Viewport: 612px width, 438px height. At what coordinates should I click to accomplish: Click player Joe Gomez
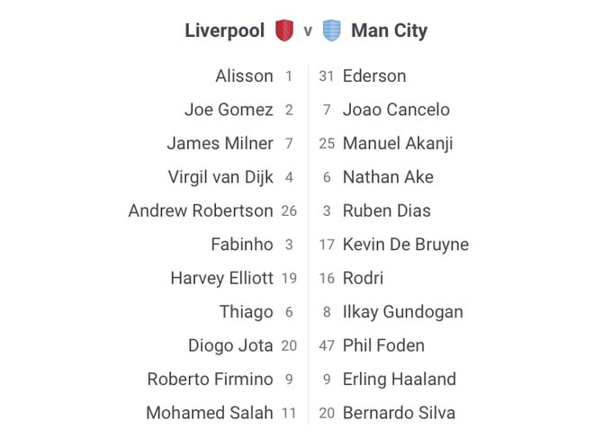coord(229,110)
